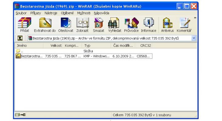Close the WinRAR window
222x121 pixels.
[x=194, y=6]
